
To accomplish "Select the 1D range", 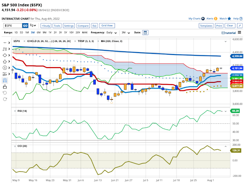I will coord(16,32).
